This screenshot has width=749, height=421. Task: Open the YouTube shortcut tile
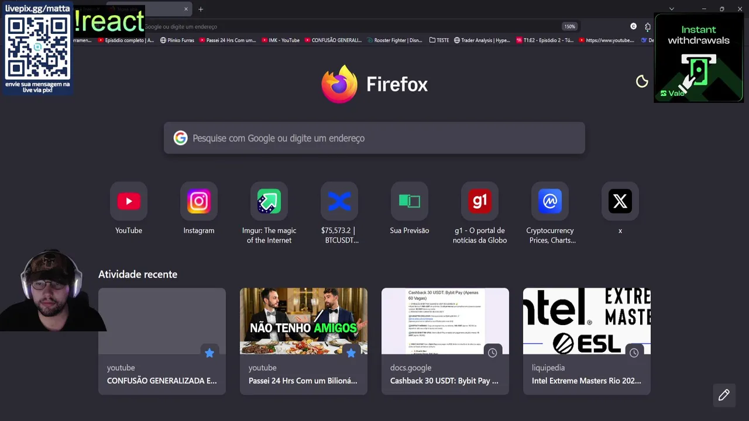pyautogui.click(x=129, y=201)
